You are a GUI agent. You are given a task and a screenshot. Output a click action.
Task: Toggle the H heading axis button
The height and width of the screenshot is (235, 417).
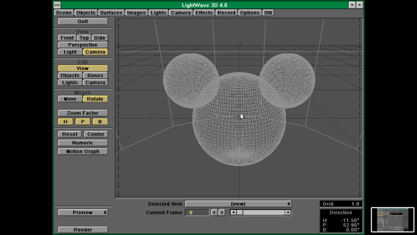tap(65, 121)
